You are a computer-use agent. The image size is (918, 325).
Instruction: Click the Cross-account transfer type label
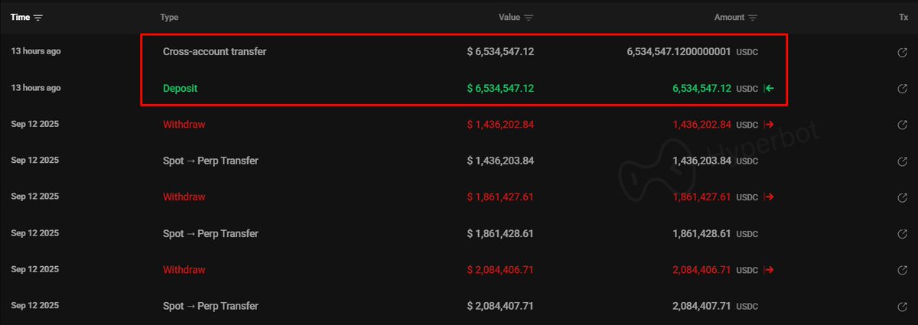pos(214,52)
